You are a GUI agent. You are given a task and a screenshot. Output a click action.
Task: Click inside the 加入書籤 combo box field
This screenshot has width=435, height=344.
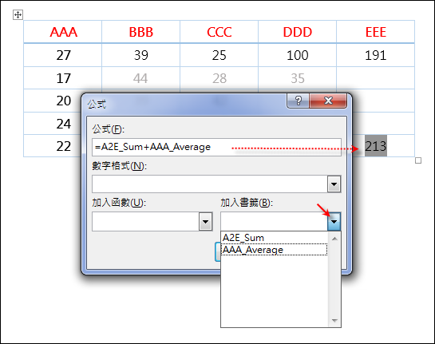point(274,221)
